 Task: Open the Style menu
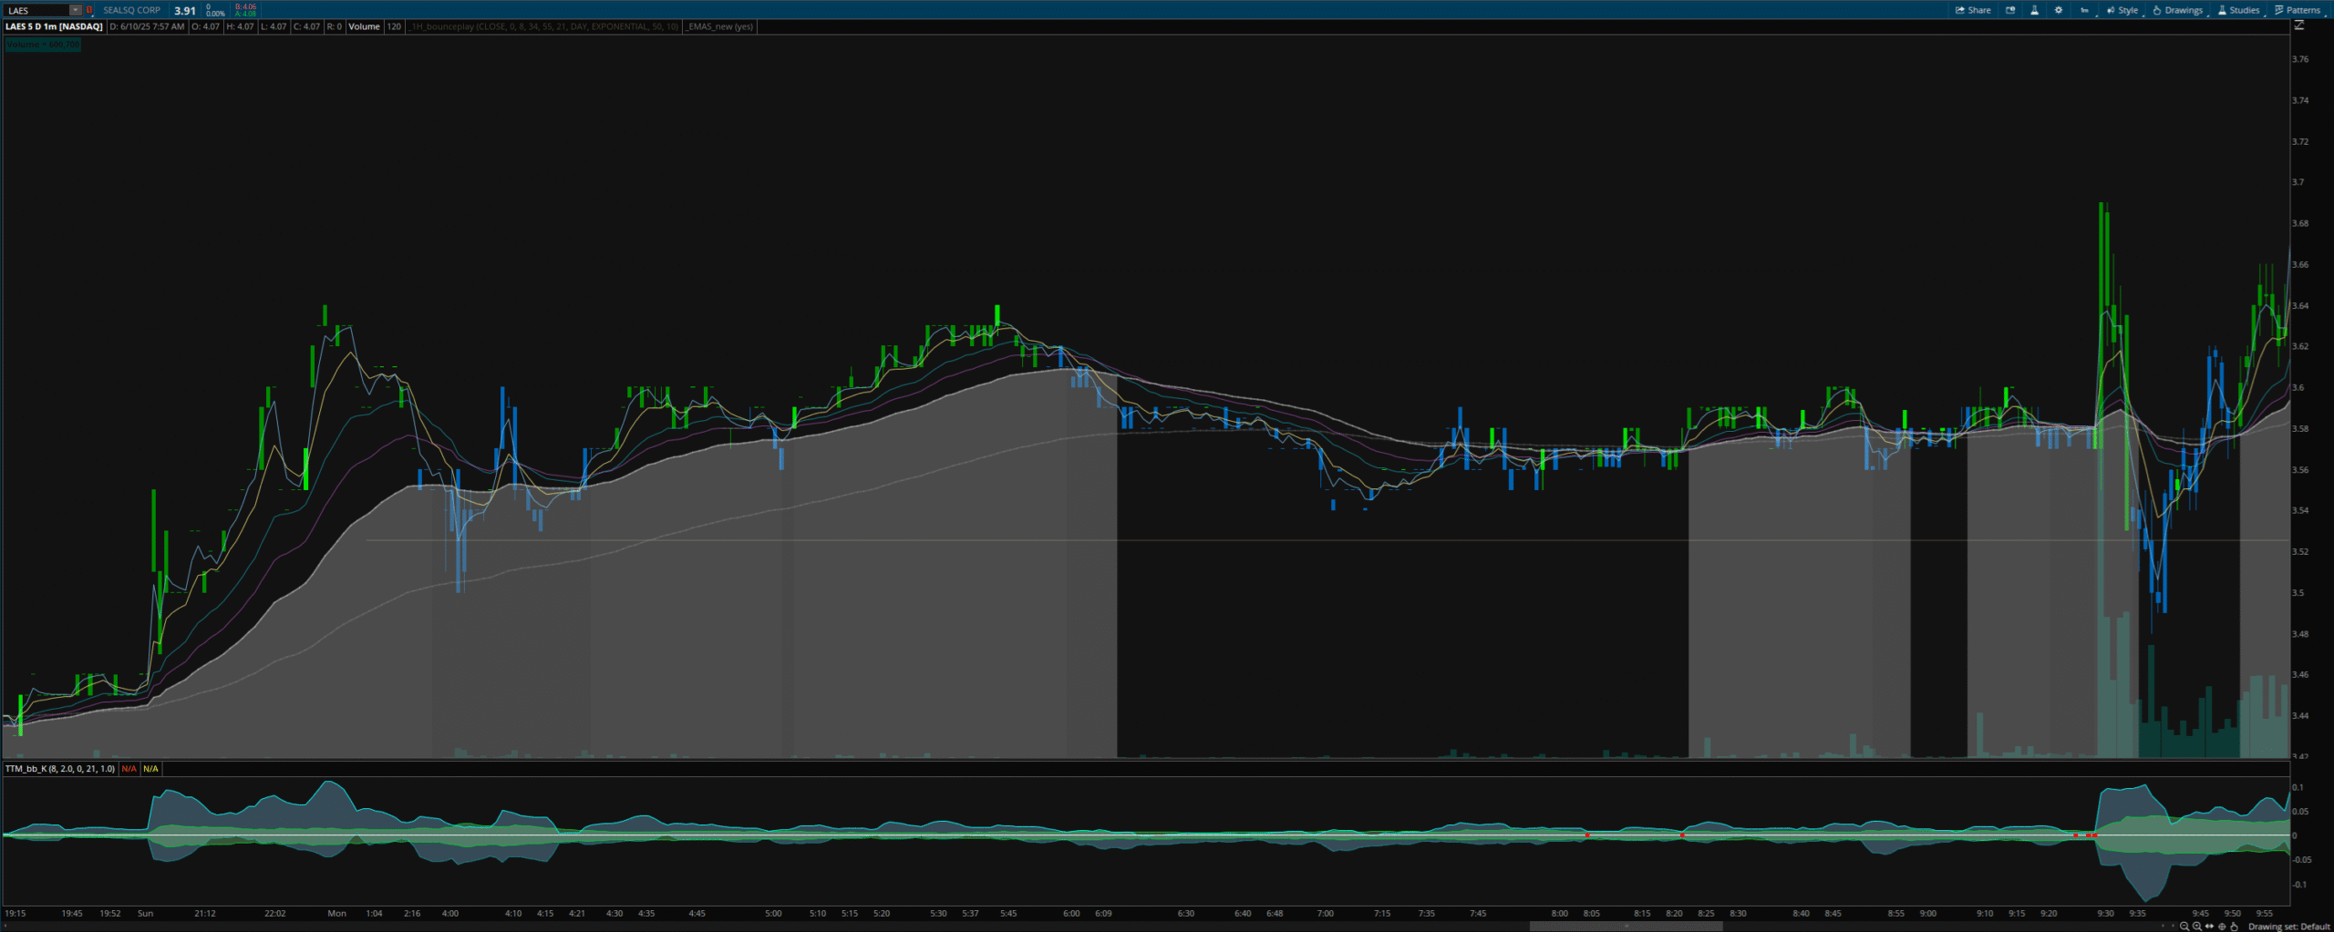click(x=2122, y=10)
